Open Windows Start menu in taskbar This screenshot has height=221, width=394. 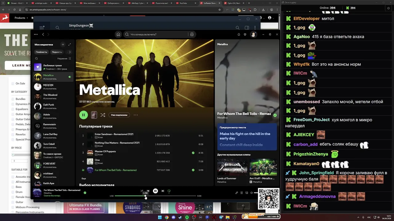pyautogui.click(x=160, y=217)
